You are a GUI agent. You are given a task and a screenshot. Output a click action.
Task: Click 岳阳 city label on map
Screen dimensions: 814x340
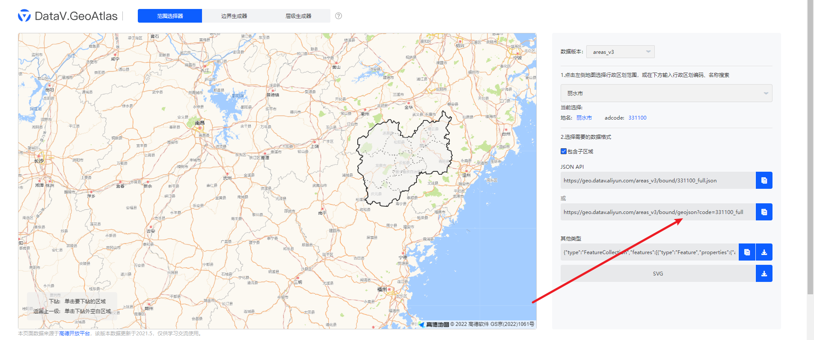[50, 90]
